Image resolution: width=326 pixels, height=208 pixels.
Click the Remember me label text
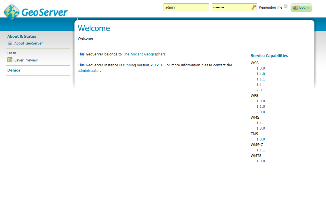[270, 7]
